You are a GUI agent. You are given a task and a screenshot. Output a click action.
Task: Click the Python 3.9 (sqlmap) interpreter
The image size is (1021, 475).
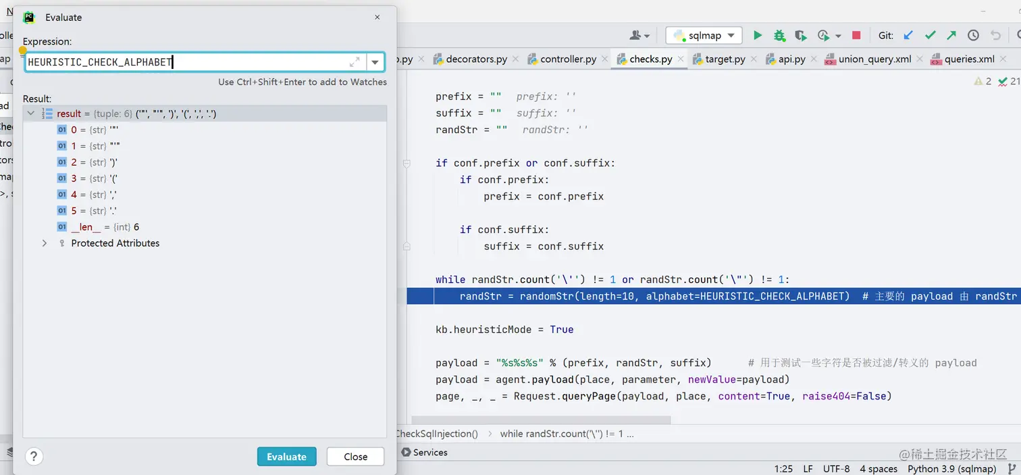click(951, 468)
